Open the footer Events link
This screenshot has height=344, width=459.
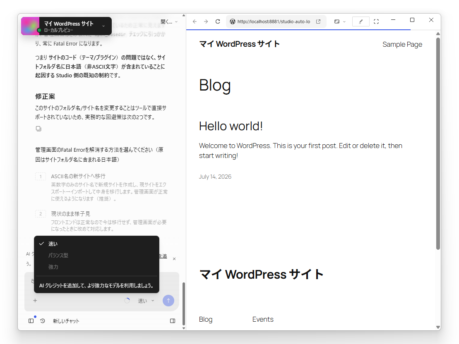[263, 320]
